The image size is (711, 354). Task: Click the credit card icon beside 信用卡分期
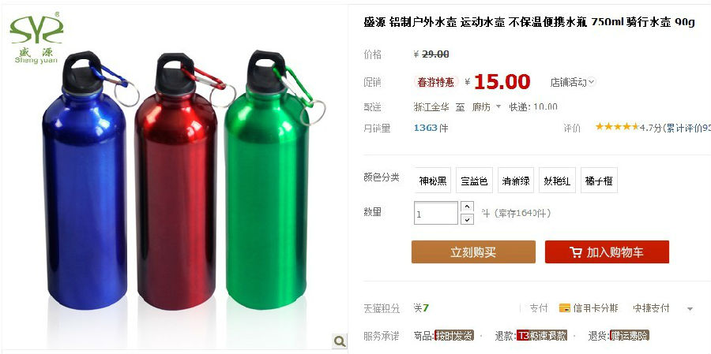click(x=565, y=307)
